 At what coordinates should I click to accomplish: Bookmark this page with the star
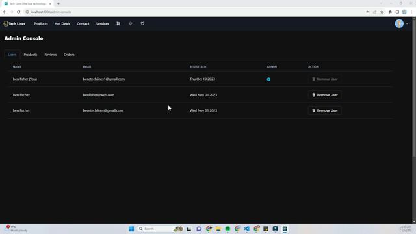382,12
